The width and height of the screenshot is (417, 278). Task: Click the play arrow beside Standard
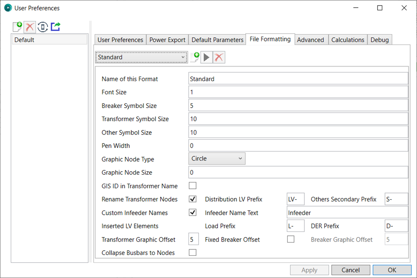[207, 57]
